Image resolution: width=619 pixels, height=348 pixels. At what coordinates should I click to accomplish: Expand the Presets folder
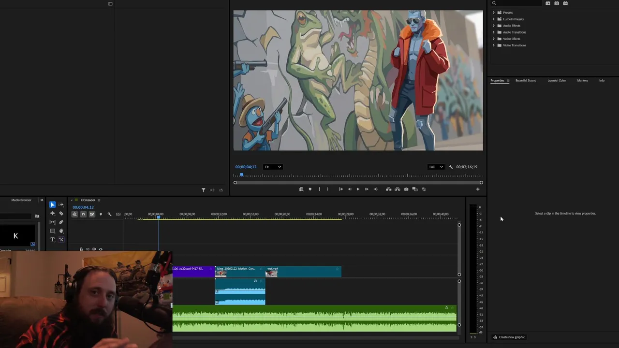(x=494, y=13)
